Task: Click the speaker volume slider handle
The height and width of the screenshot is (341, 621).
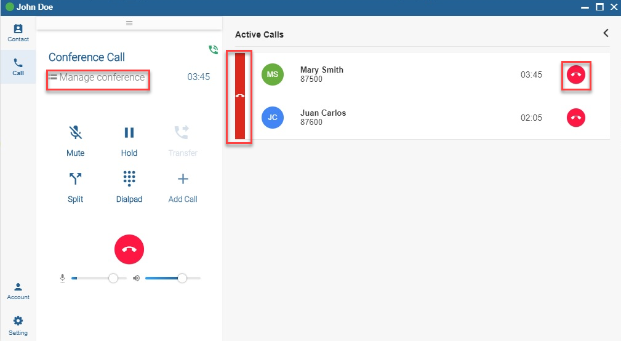Action: point(182,278)
